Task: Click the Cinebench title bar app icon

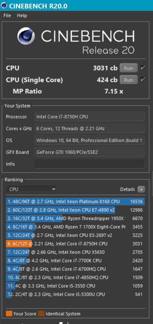Action: point(4,6)
